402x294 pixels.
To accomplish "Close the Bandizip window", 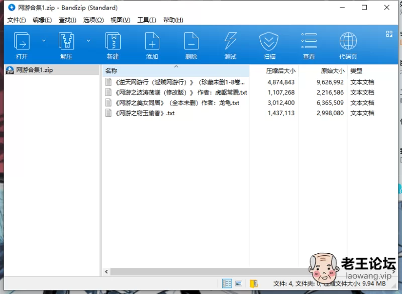I will (x=387, y=8).
